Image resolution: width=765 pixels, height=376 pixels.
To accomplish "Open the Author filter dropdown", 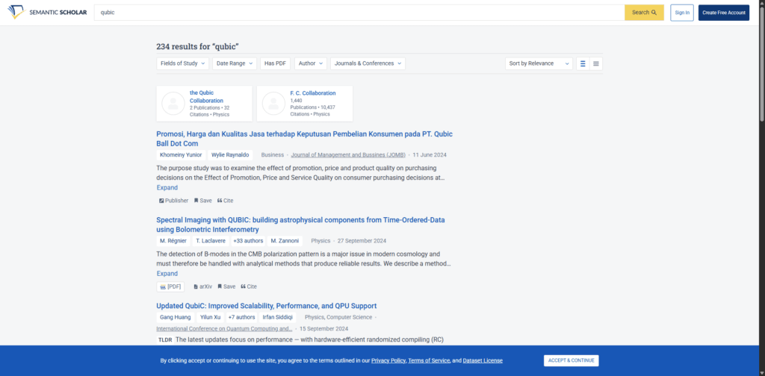I will 311,63.
